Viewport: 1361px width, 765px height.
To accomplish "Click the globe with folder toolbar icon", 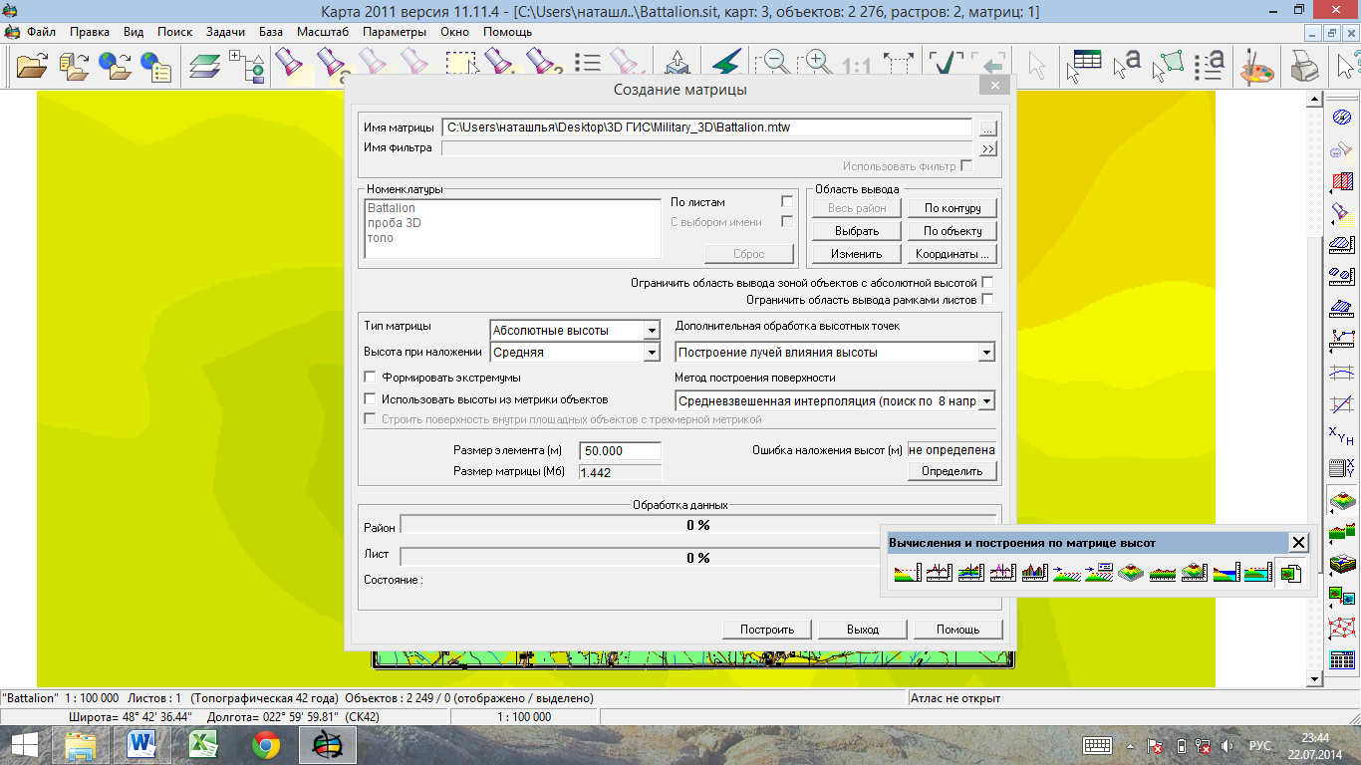I will 114,65.
